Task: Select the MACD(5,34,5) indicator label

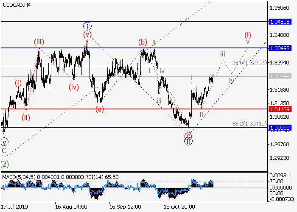Action: [18, 176]
